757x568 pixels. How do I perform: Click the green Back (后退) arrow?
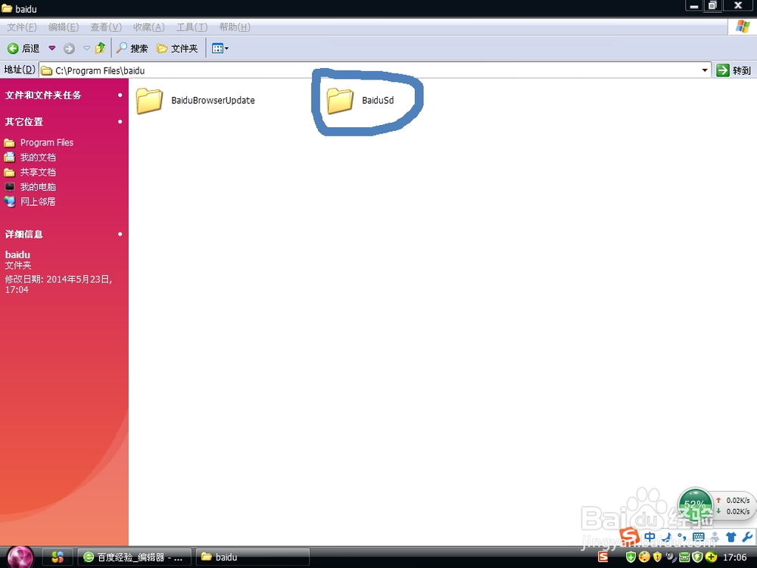pyautogui.click(x=13, y=48)
